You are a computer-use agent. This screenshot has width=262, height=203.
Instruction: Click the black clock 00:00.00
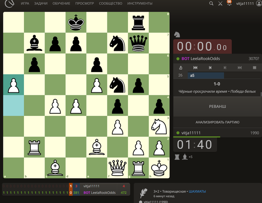pyautogui.click(x=202, y=47)
